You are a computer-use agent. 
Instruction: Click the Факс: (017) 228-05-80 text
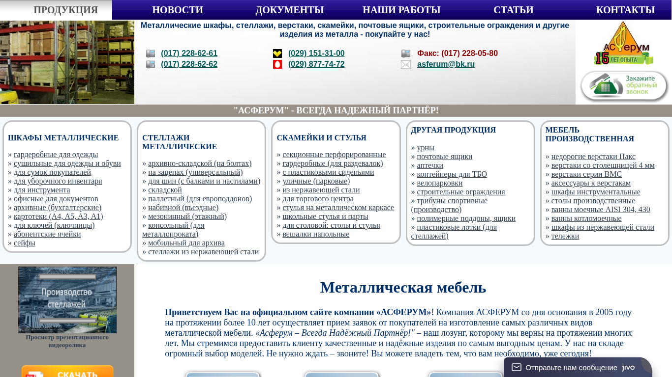458,54
